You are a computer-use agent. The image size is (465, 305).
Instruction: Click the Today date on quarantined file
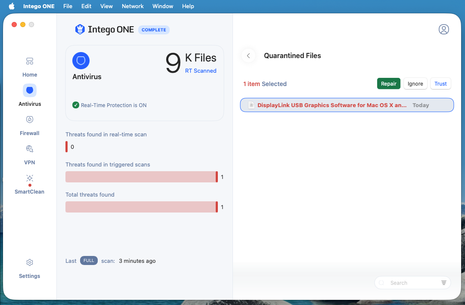coord(421,105)
